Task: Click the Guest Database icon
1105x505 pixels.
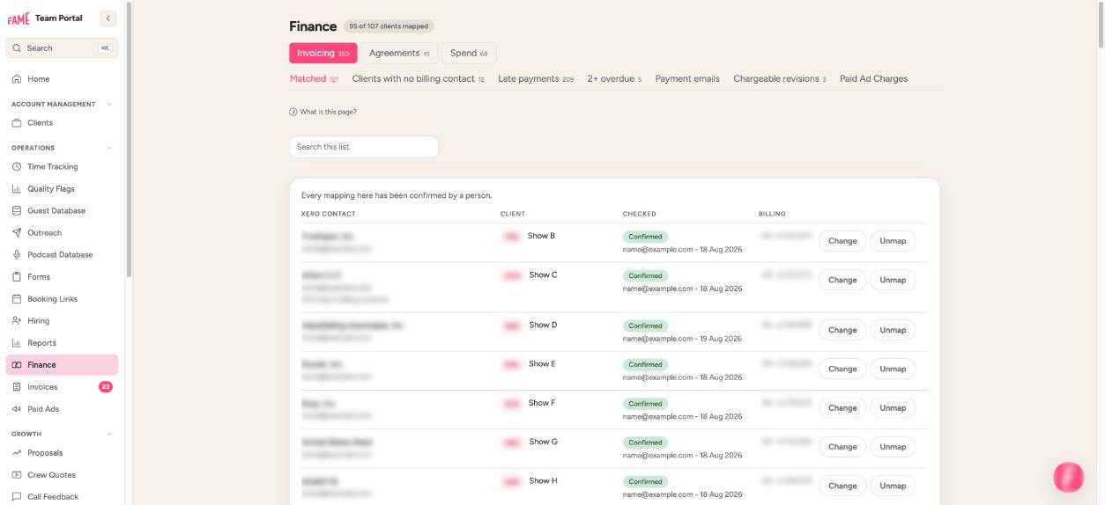Action: [x=16, y=211]
